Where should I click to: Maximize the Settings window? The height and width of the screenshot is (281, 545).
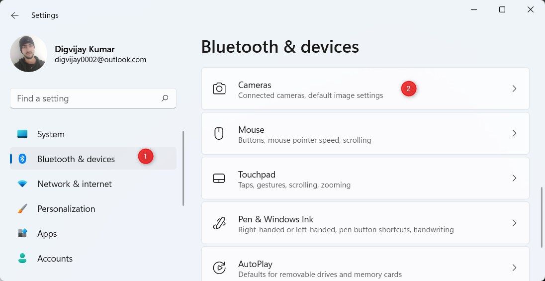tap(502, 10)
